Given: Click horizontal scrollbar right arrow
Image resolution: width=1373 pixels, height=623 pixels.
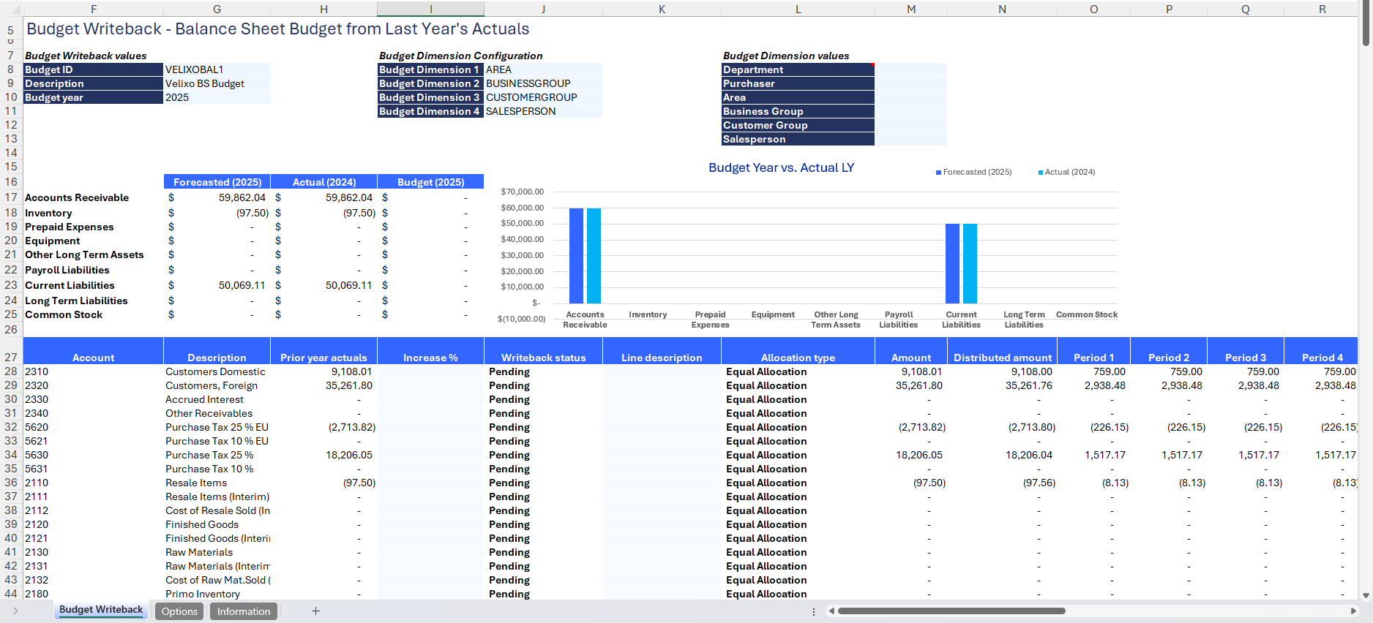Looking at the screenshot, I should [1353, 611].
